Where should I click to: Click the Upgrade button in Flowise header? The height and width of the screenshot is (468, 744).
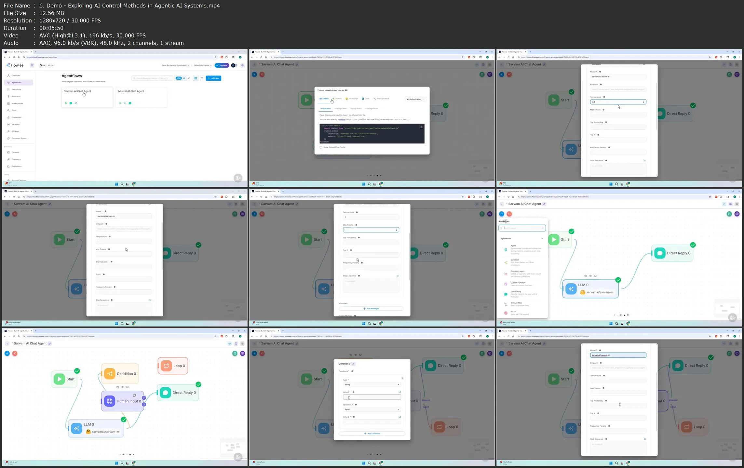coord(222,65)
